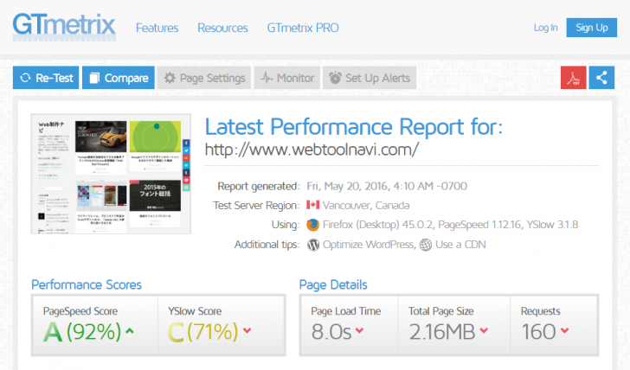Click the WordPress icon beside Optimize WordPress
This screenshot has height=370, width=630.
pos(313,245)
